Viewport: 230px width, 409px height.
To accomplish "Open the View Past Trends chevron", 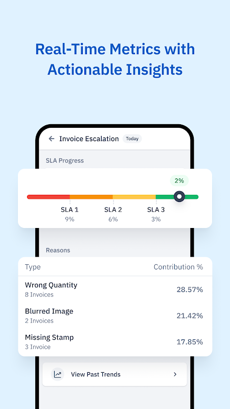I will coord(175,374).
